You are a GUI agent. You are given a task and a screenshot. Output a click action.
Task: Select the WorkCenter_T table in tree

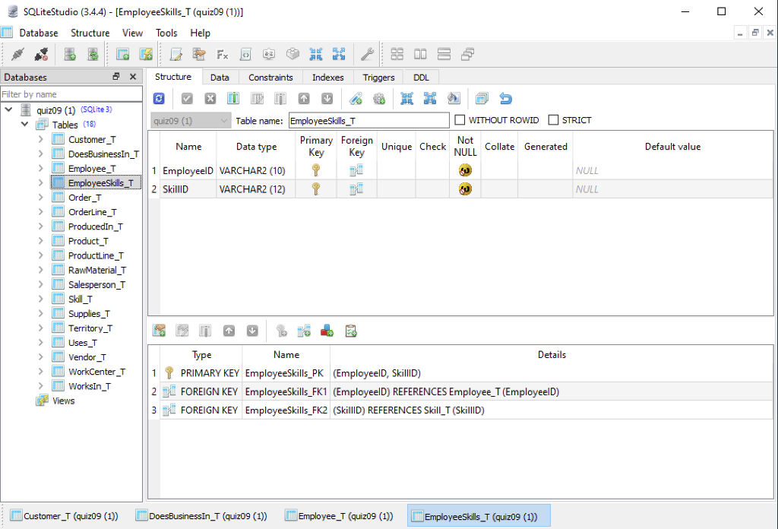click(x=96, y=372)
